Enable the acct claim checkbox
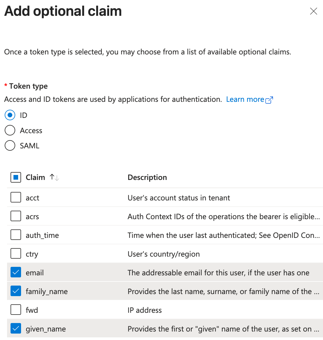 coord(16,198)
